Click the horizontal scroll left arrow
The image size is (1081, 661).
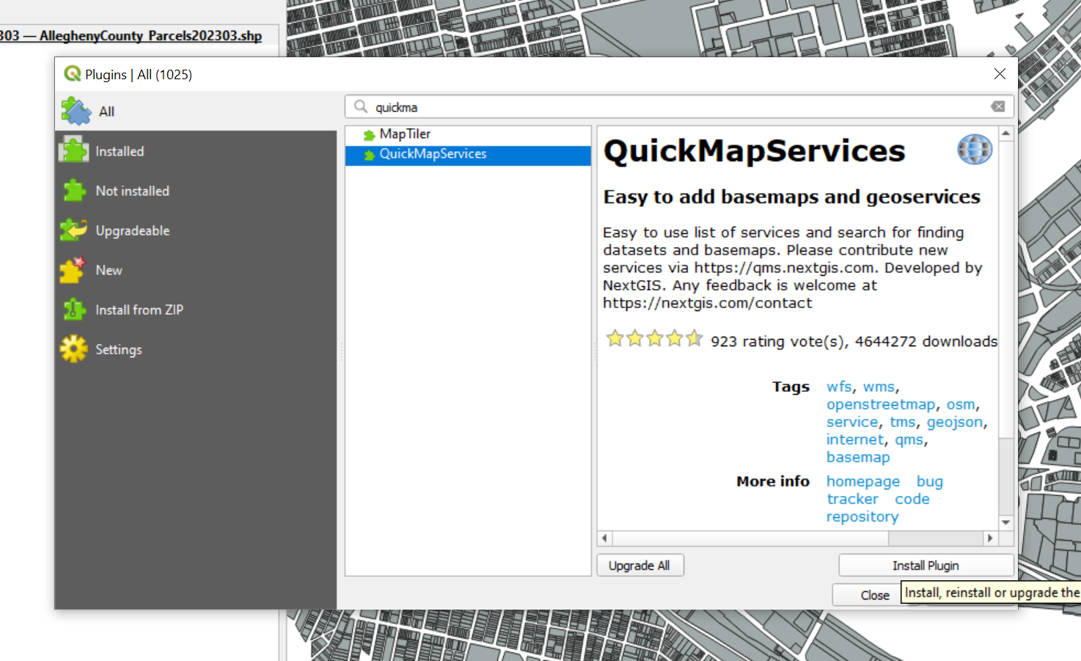click(605, 538)
